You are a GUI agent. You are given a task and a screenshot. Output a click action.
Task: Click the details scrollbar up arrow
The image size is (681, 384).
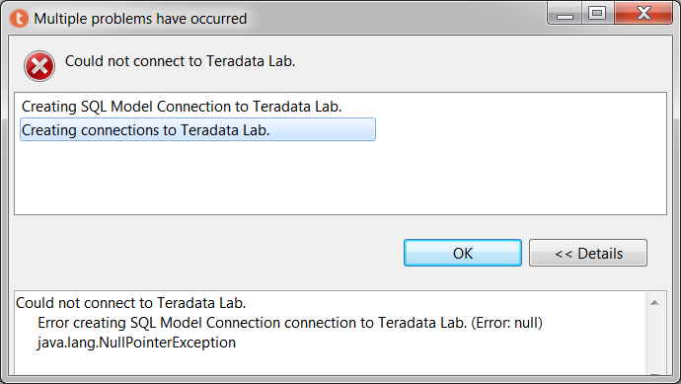pos(655,303)
